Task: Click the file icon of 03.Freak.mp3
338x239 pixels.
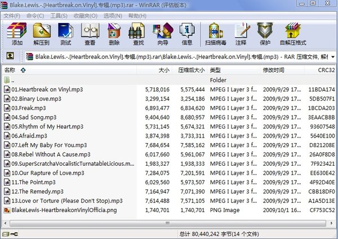Action: 7,108
